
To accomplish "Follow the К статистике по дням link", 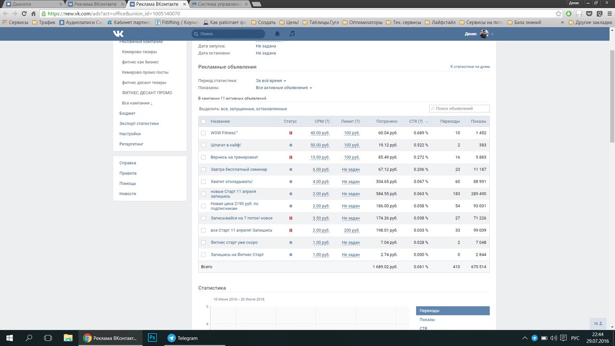I will 470,67.
